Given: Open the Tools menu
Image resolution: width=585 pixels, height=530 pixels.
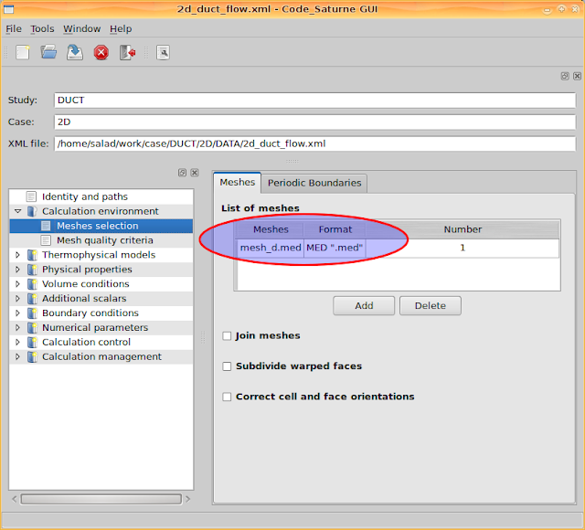Looking at the screenshot, I should 42,28.
